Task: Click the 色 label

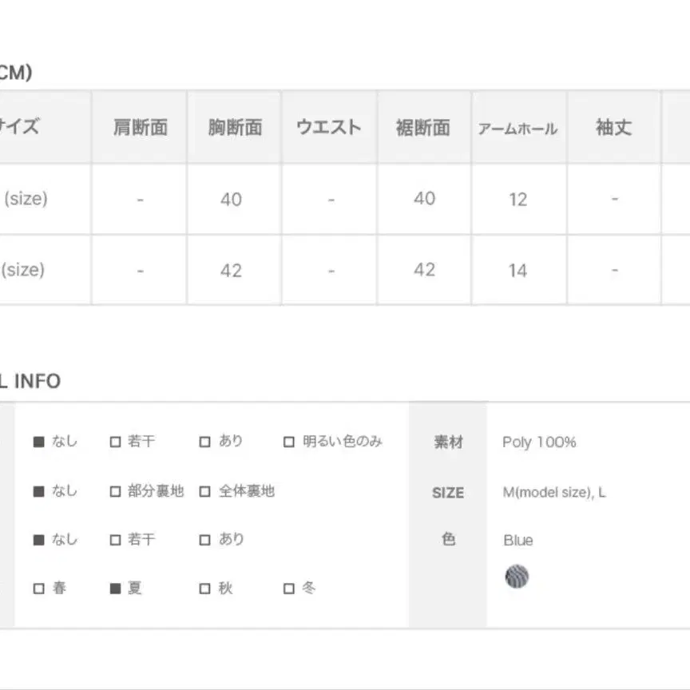Action: tap(448, 539)
